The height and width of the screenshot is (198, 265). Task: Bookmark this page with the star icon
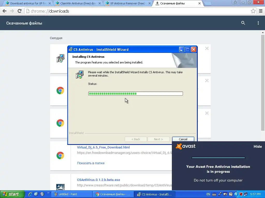click(x=253, y=11)
